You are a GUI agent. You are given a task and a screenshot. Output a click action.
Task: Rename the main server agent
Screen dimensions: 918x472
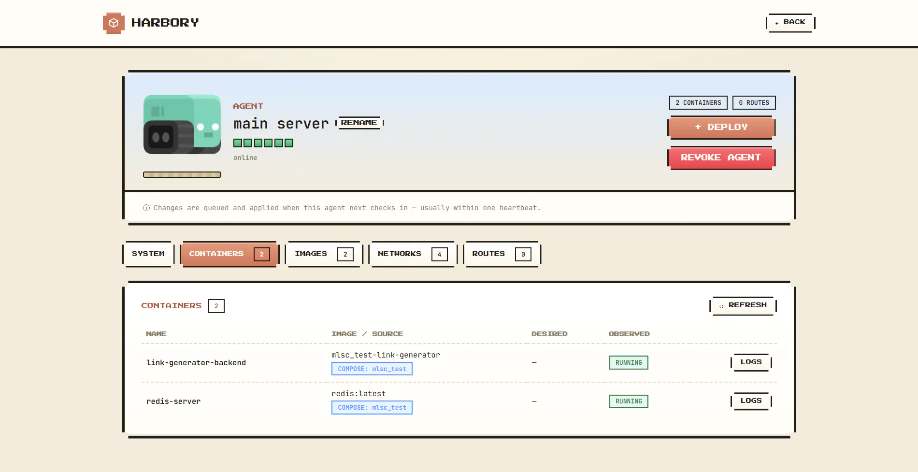(359, 123)
